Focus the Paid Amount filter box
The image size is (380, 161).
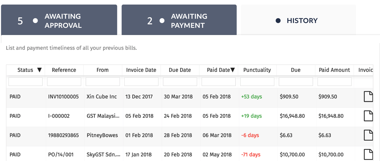coord(334,82)
